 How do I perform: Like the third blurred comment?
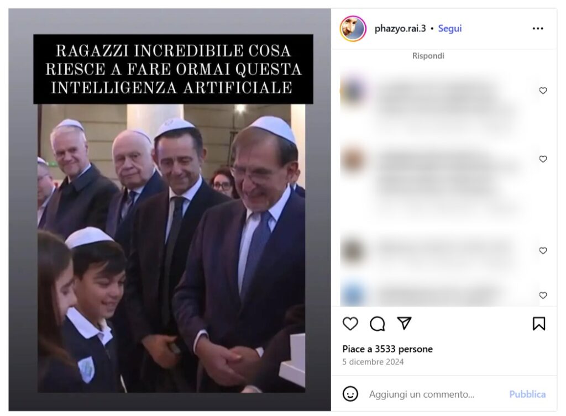pos(543,250)
